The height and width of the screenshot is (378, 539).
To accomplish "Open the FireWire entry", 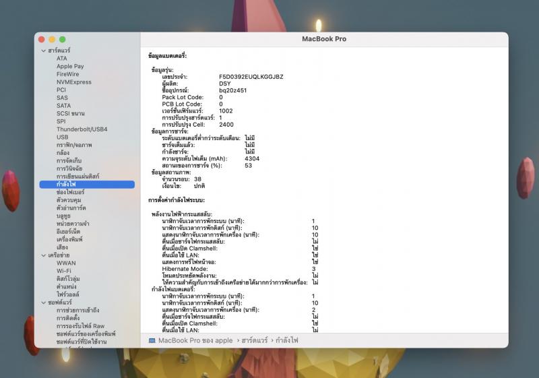I will pyautogui.click(x=68, y=74).
